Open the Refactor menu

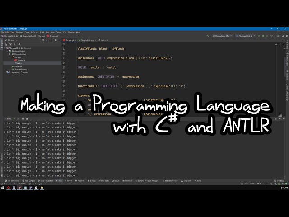click(x=34, y=32)
